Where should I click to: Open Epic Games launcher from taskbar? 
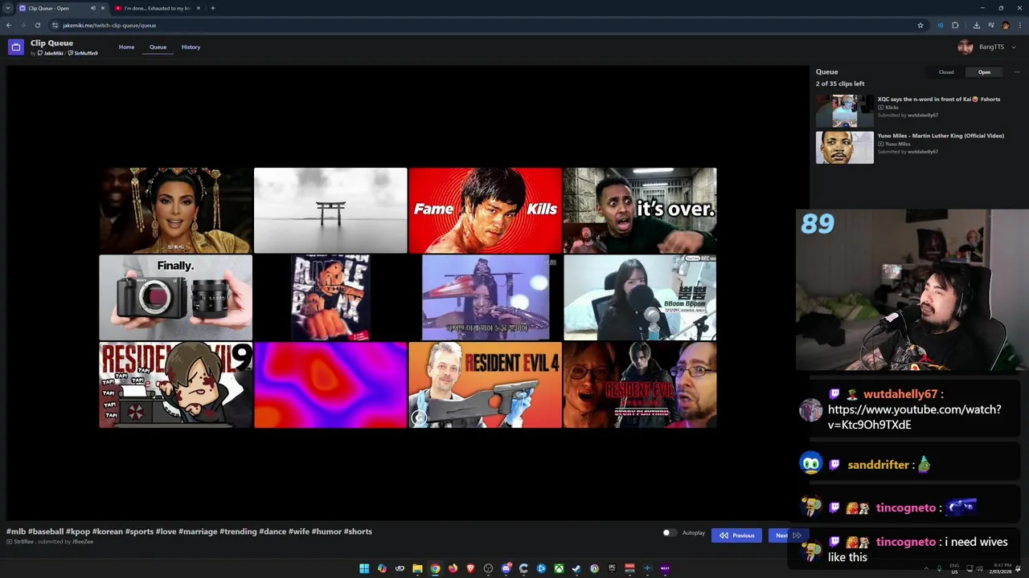[612, 568]
